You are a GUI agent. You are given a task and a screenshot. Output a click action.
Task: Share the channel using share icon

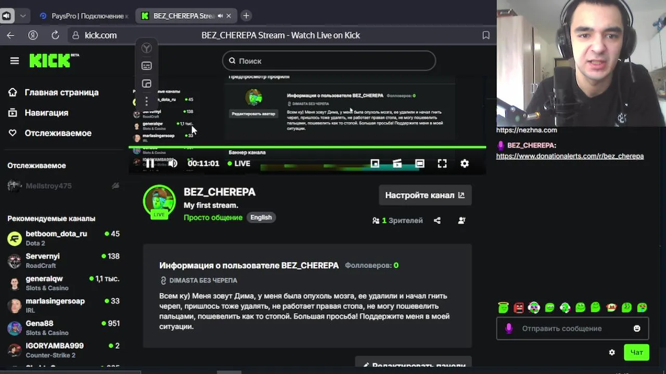pos(437,220)
